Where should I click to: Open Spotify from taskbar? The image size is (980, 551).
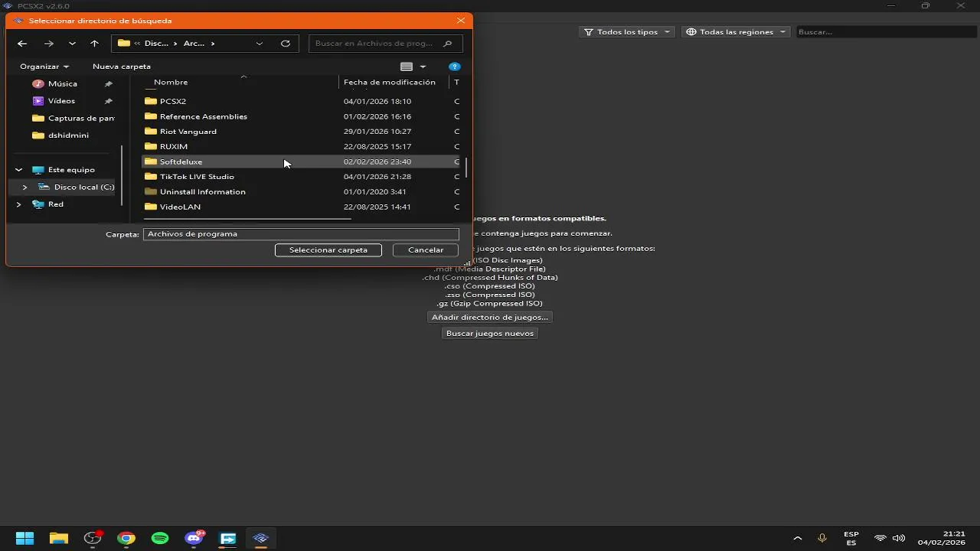[x=160, y=538]
